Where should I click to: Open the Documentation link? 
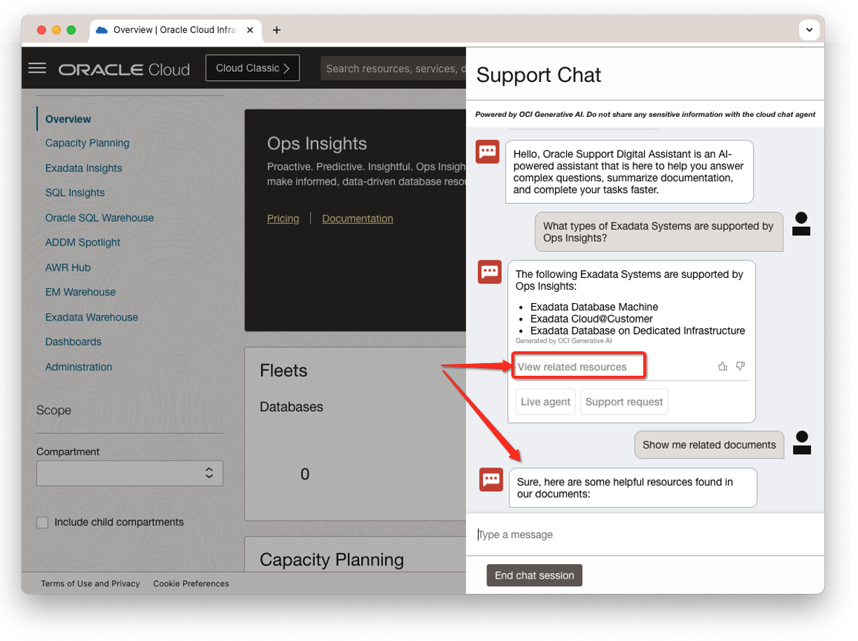(357, 218)
